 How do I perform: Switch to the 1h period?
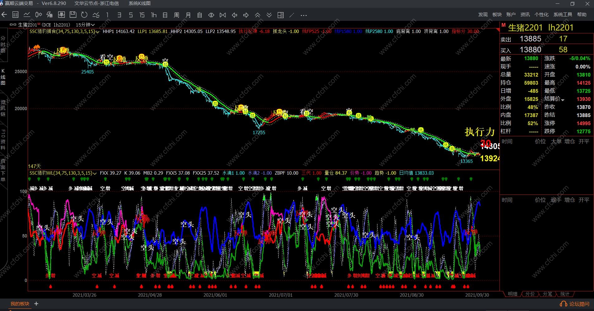154,15
